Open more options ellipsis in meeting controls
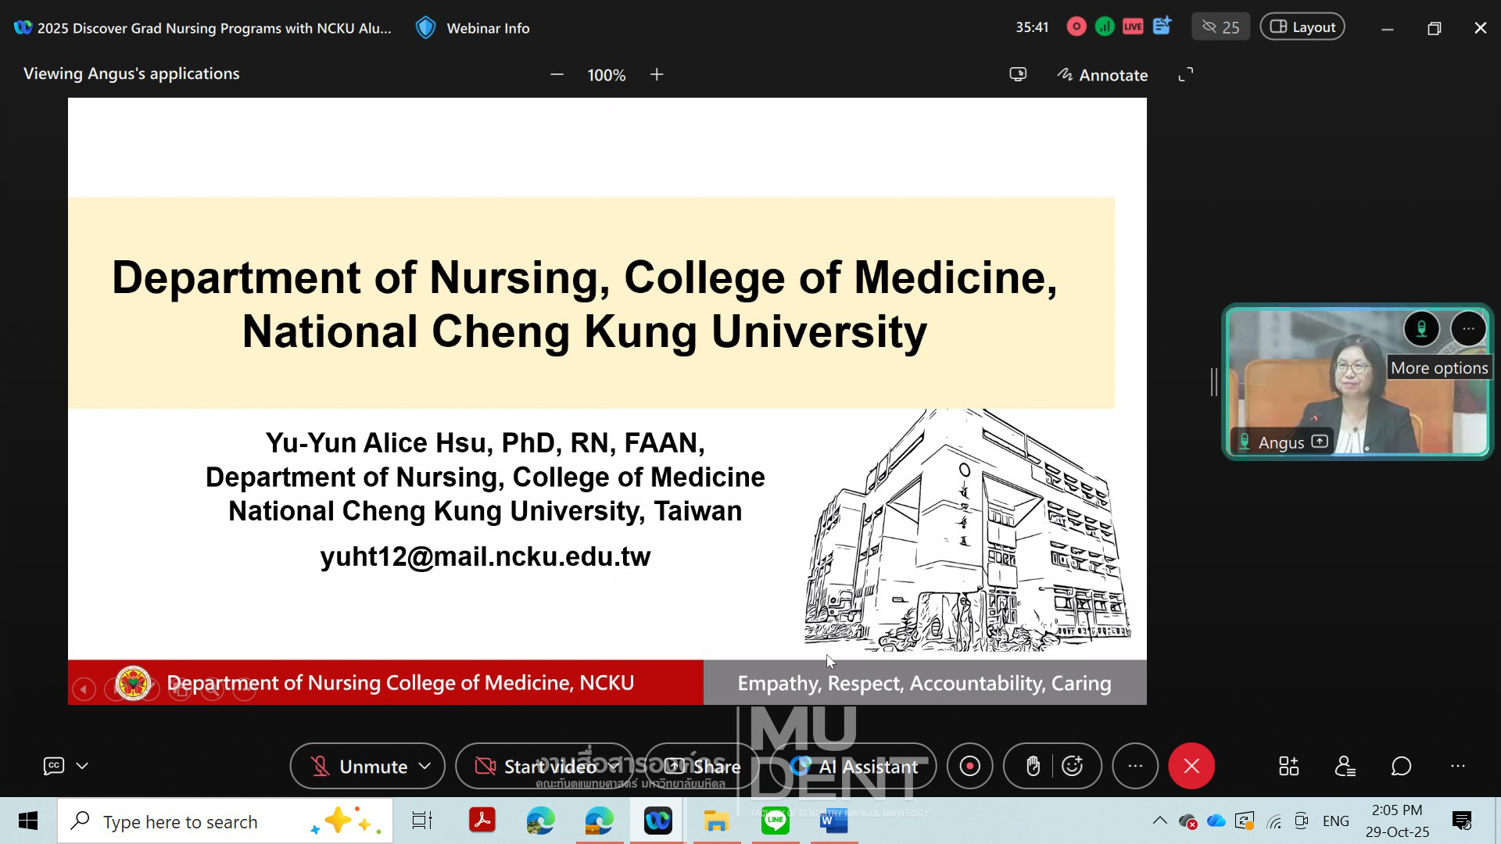This screenshot has height=844, width=1501. click(1135, 766)
